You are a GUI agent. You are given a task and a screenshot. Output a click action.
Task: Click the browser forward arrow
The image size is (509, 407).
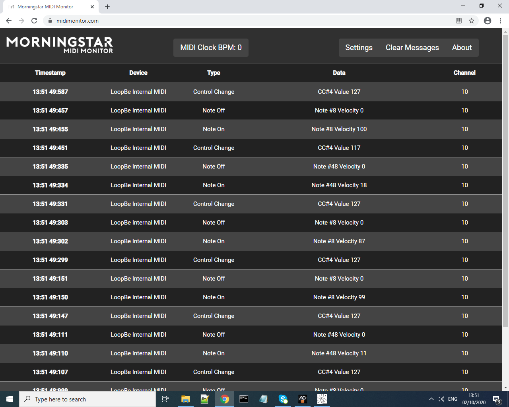[21, 21]
